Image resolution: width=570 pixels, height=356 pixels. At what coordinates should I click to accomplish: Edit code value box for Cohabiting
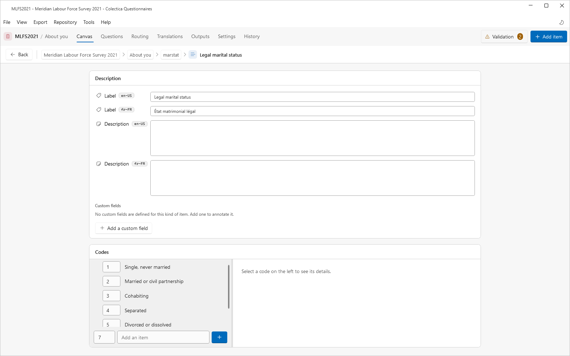point(112,296)
